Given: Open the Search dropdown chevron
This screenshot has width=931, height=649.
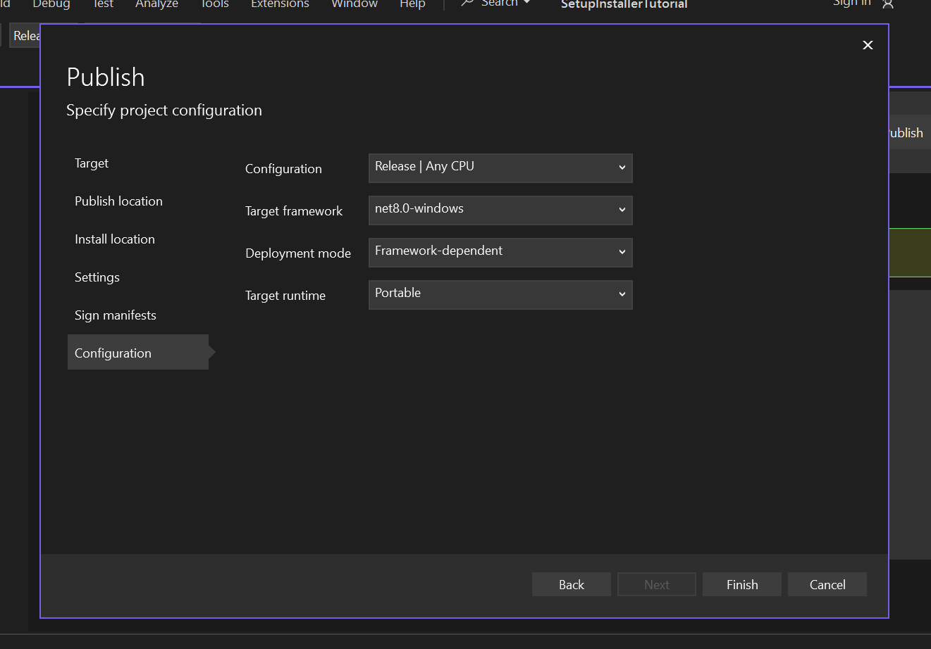Looking at the screenshot, I should coord(526,4).
